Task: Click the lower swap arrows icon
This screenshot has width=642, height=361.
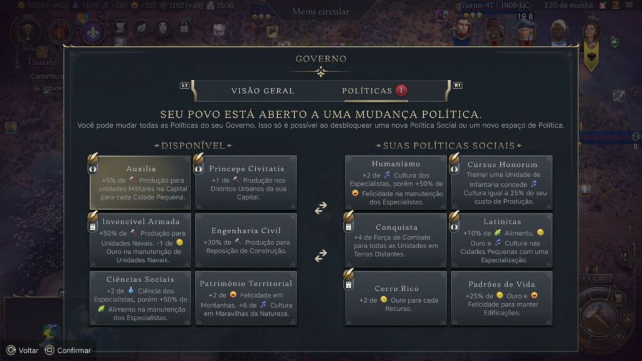Action: (x=320, y=256)
